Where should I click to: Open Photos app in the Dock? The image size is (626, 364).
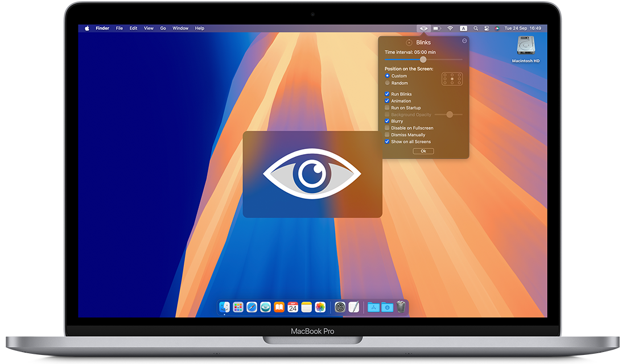point(320,307)
